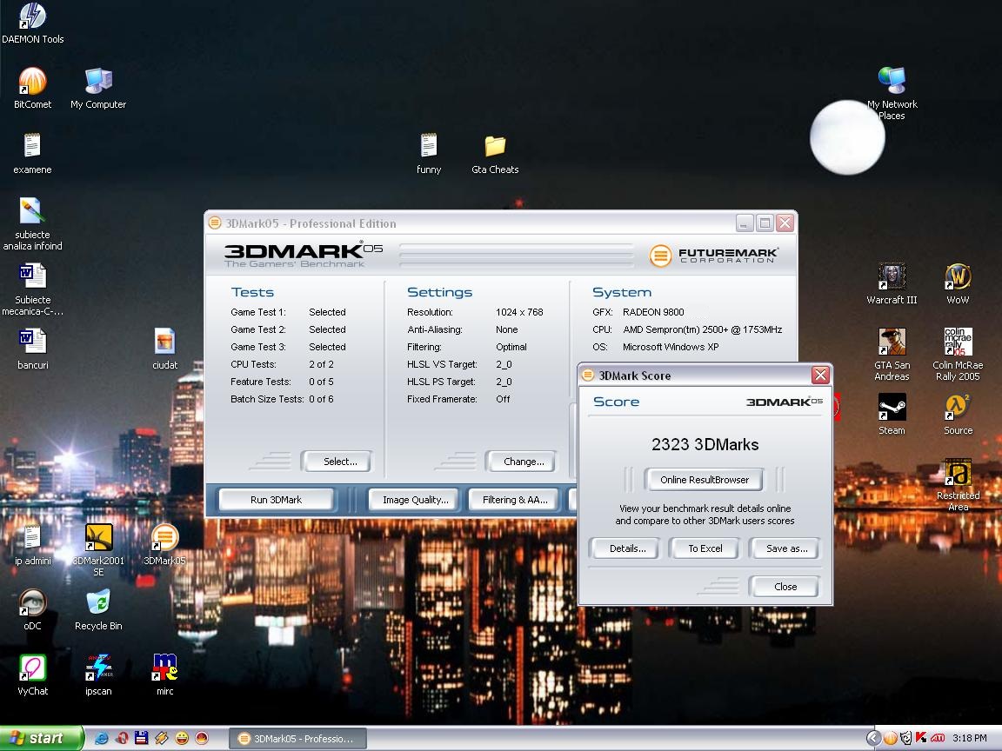Select Subiecte mecanica Word document
This screenshot has height=751, width=1002.
[x=32, y=289]
